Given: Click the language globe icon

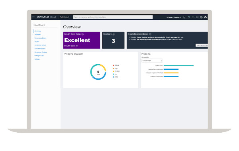Looking at the screenshot, I should pyautogui.click(x=201, y=17).
